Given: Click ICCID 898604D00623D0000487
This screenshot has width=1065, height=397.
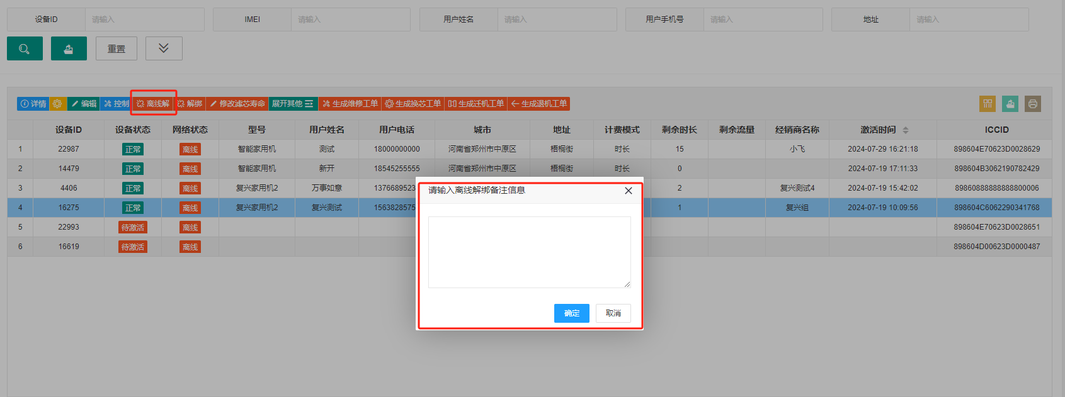Looking at the screenshot, I should click(997, 247).
